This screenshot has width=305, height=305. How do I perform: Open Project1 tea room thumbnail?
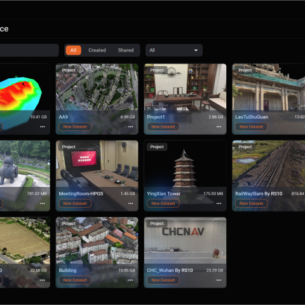point(185,87)
